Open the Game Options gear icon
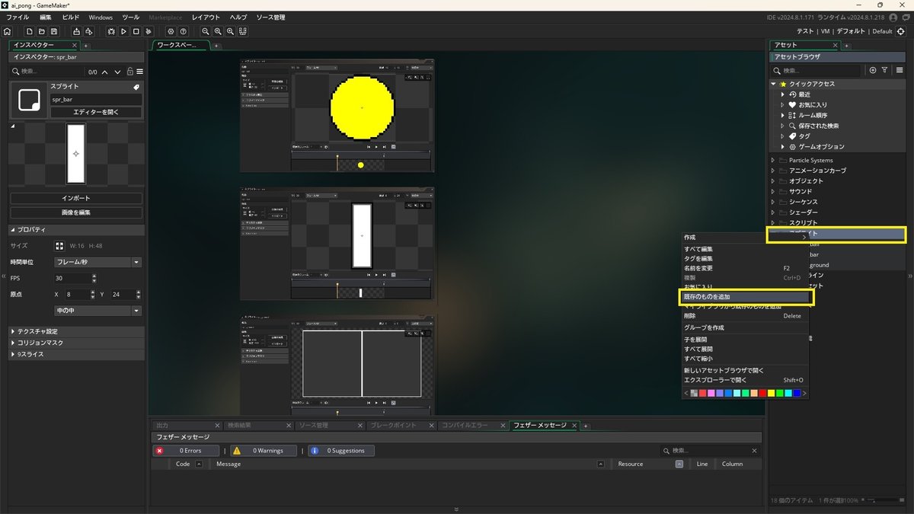The height and width of the screenshot is (514, 914). (x=171, y=31)
